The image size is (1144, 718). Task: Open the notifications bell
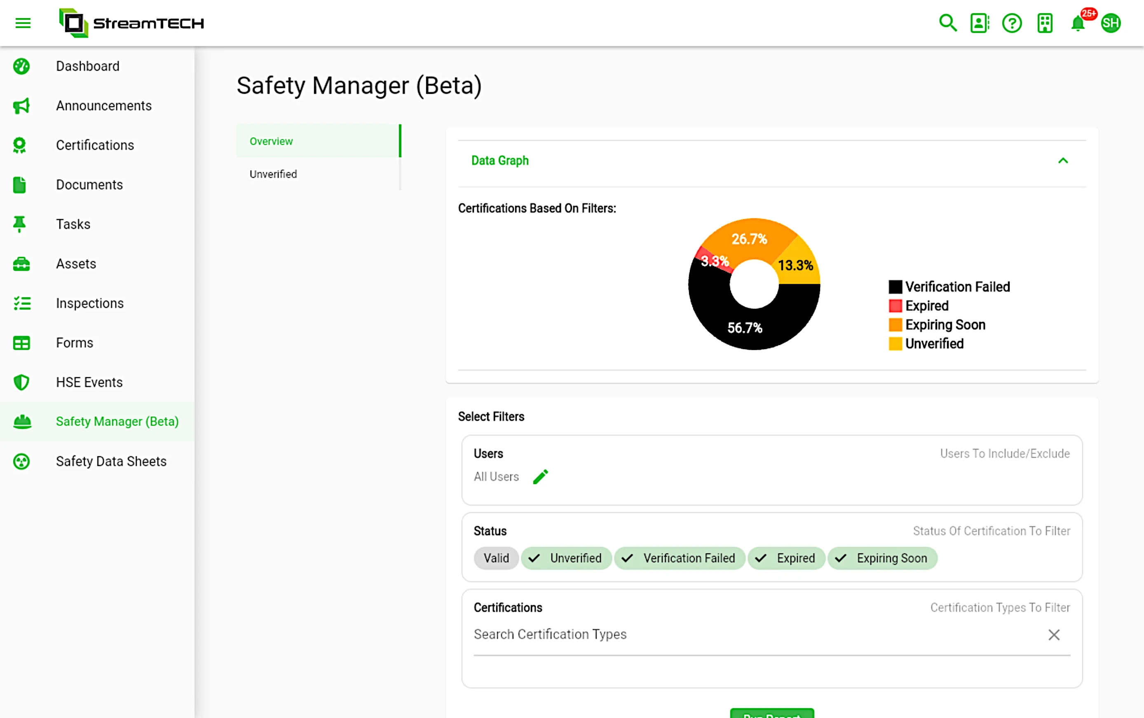coord(1078,23)
